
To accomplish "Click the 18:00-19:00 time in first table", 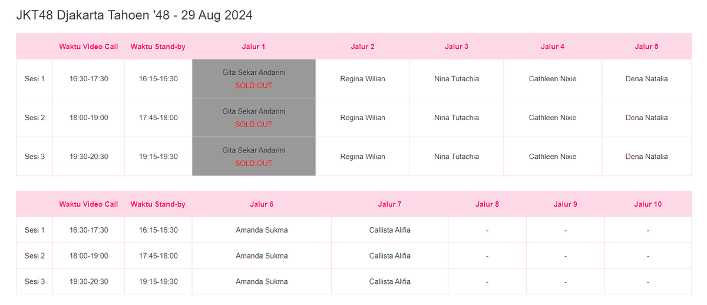I will 88,118.
